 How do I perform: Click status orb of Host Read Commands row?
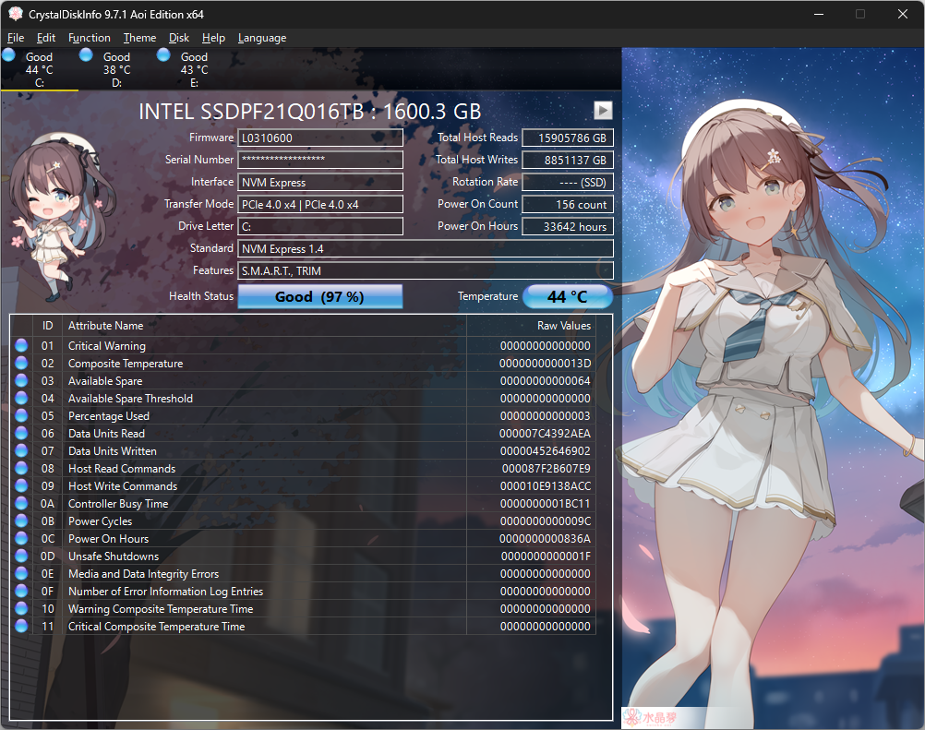[21, 468]
